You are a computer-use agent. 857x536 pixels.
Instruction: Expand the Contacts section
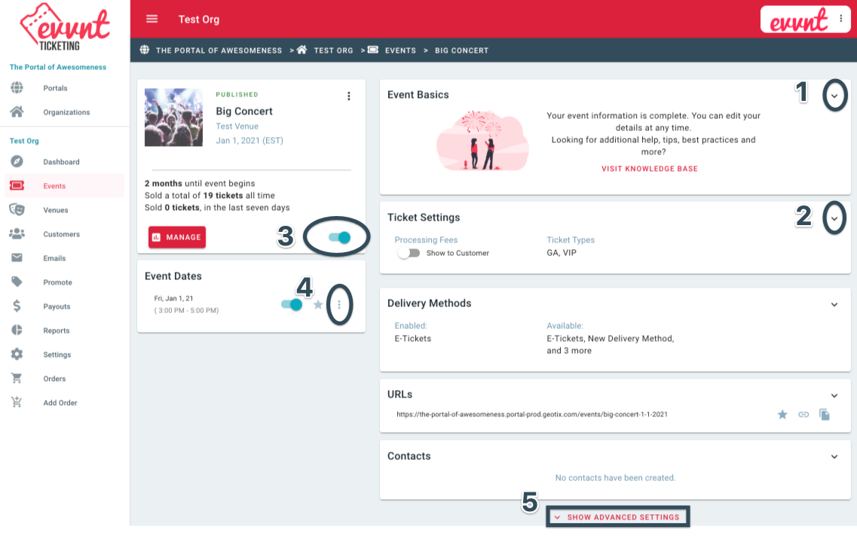pyautogui.click(x=834, y=456)
